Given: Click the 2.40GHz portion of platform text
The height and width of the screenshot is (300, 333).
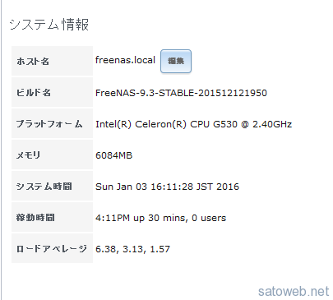Looking at the screenshot, I should [x=272, y=124].
